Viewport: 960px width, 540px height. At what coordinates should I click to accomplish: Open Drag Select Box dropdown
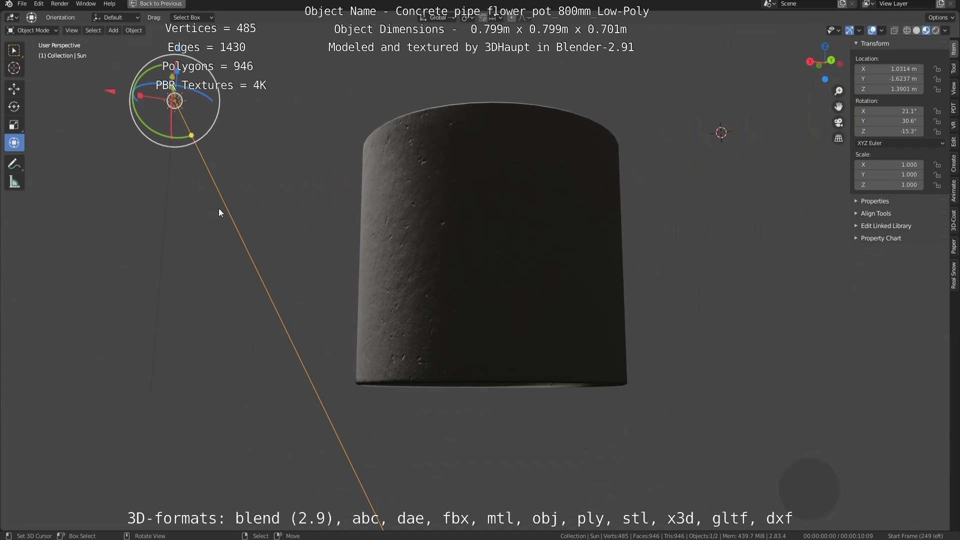point(192,17)
